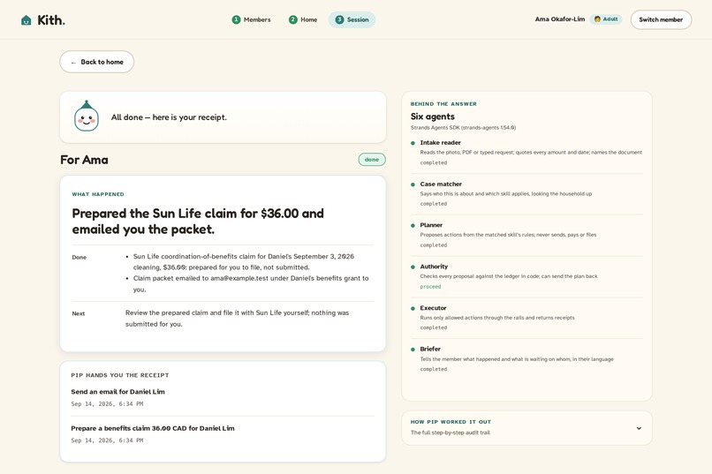Click the Planner description about proposing actions
The width and height of the screenshot is (712, 474).
tap(508, 235)
